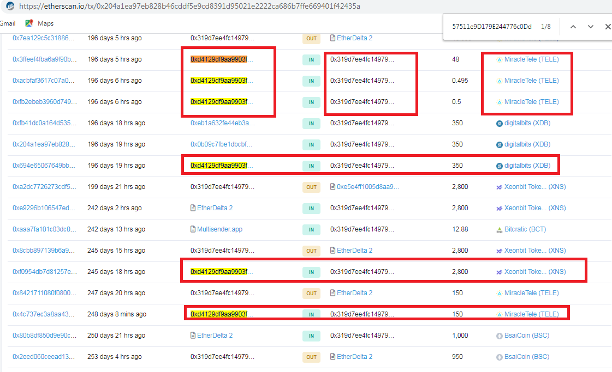Screen dimensions: 612x372
Task: Open transaction hash 0x80b8df850d9e90c
Action: pos(45,336)
